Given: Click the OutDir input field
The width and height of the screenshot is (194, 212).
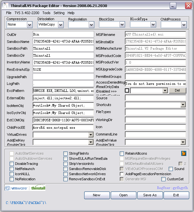Looking at the screenshot, I should click(63, 34).
